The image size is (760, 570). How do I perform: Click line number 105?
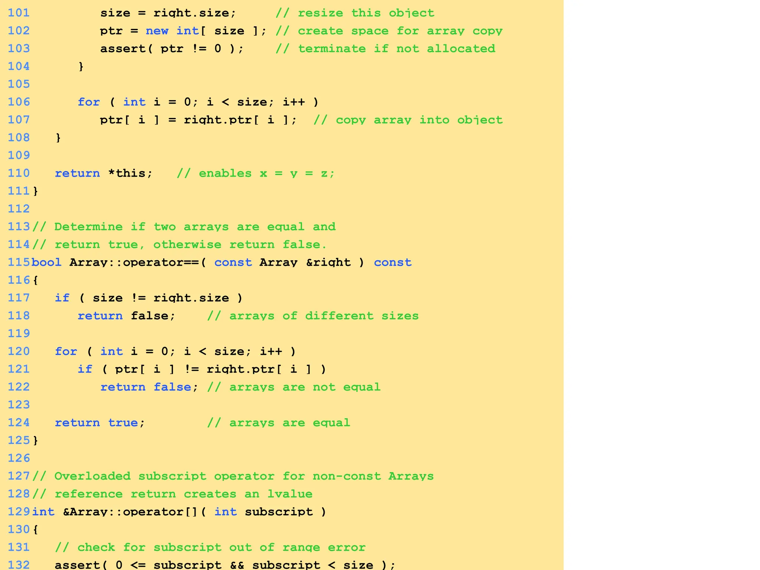click(19, 84)
